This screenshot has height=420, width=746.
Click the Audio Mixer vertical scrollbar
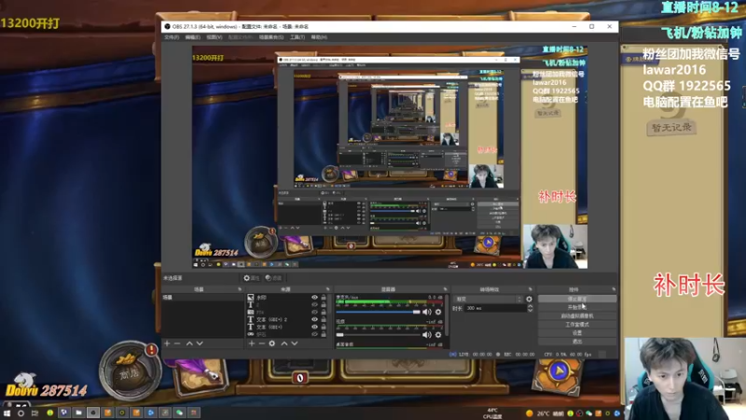447,315
